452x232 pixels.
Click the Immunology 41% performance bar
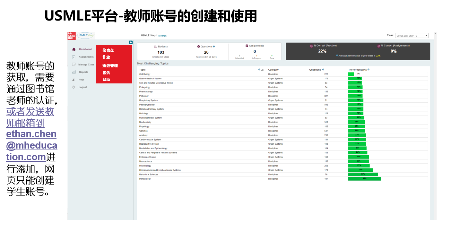coord(364,179)
